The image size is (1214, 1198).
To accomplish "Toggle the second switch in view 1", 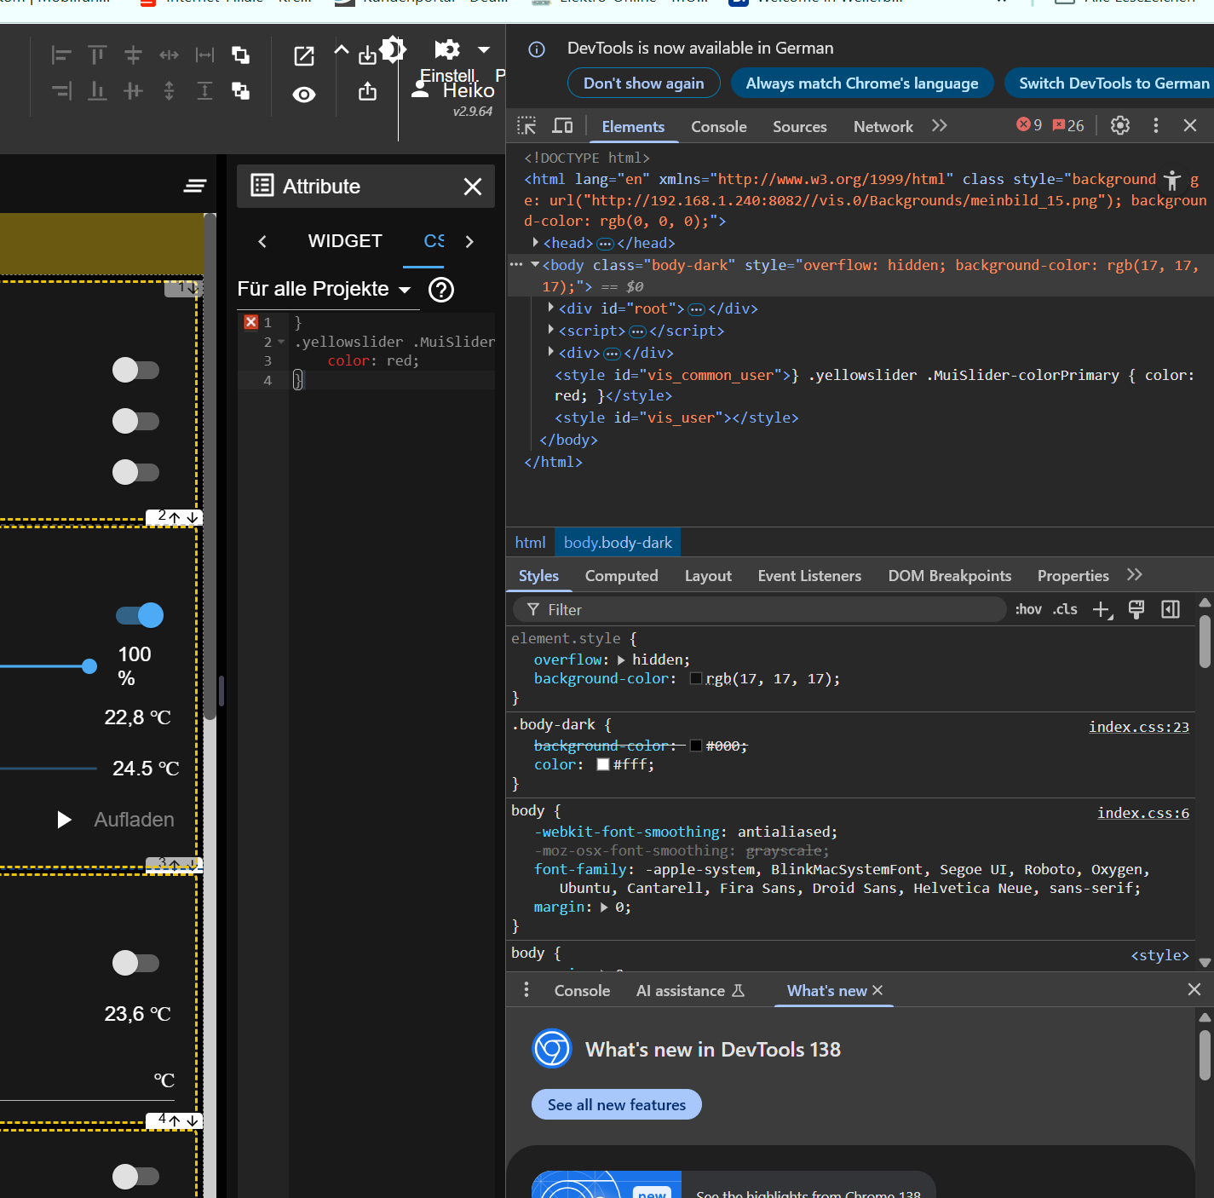I will (x=135, y=421).
